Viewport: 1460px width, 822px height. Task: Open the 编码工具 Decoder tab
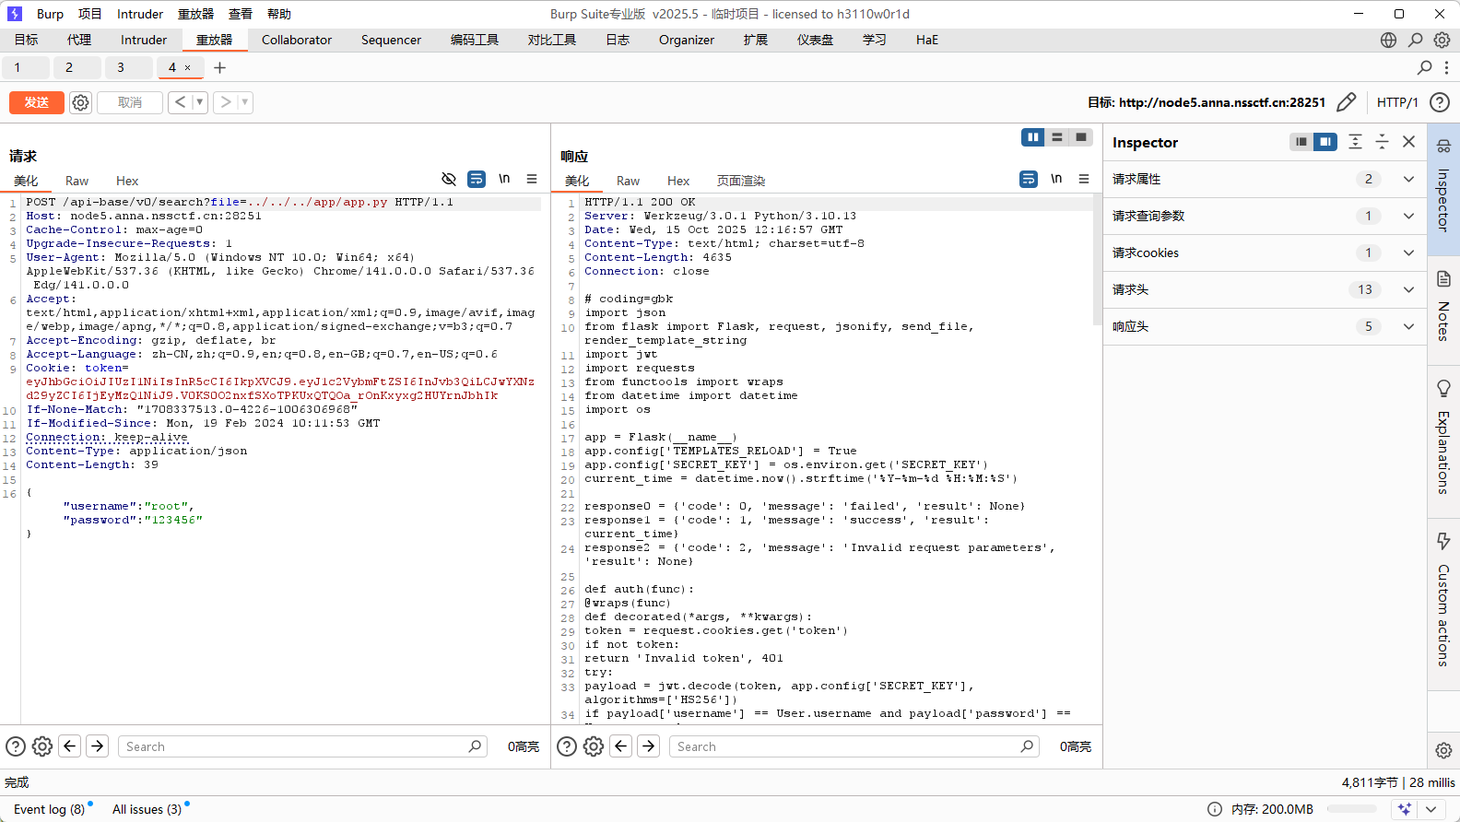475,40
